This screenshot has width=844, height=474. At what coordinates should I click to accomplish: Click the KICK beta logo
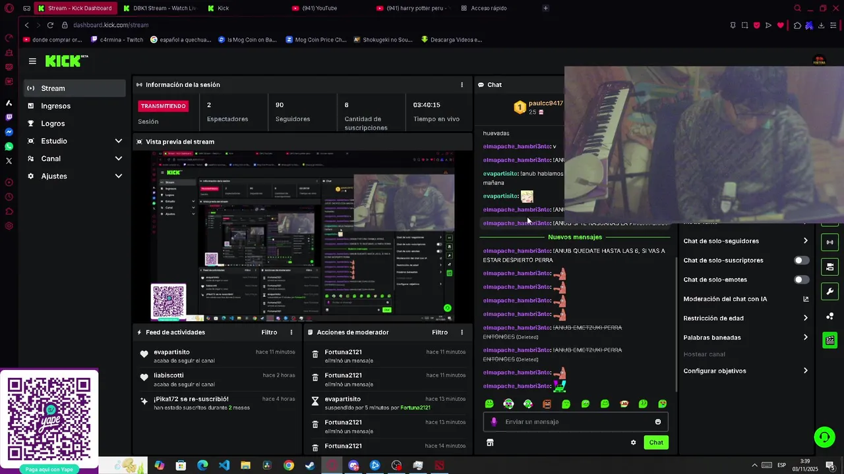pyautogui.click(x=67, y=61)
